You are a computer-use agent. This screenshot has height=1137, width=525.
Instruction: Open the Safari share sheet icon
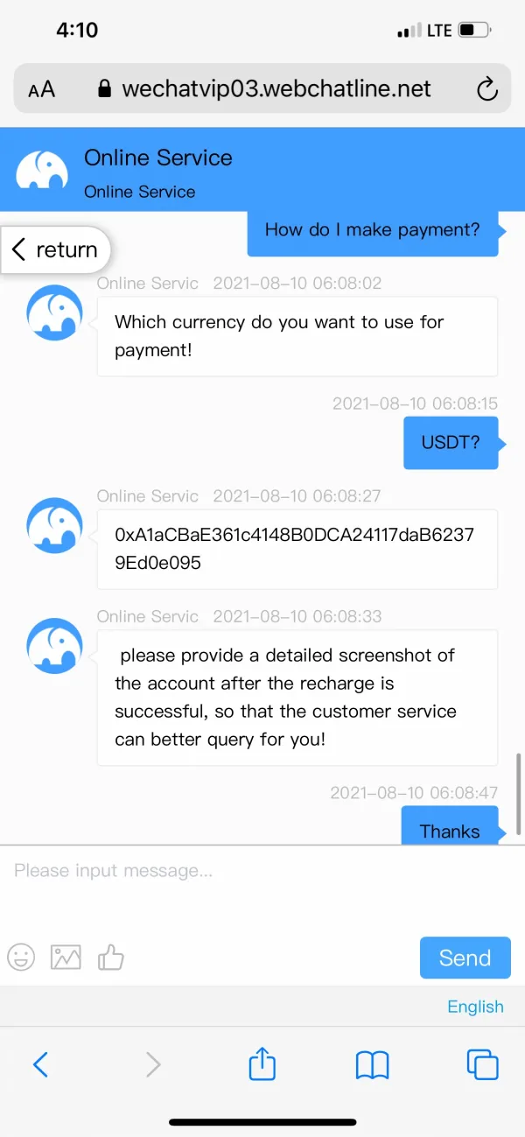tap(262, 1064)
